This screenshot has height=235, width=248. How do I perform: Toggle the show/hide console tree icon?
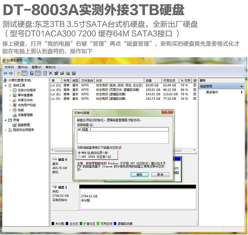click(24, 73)
